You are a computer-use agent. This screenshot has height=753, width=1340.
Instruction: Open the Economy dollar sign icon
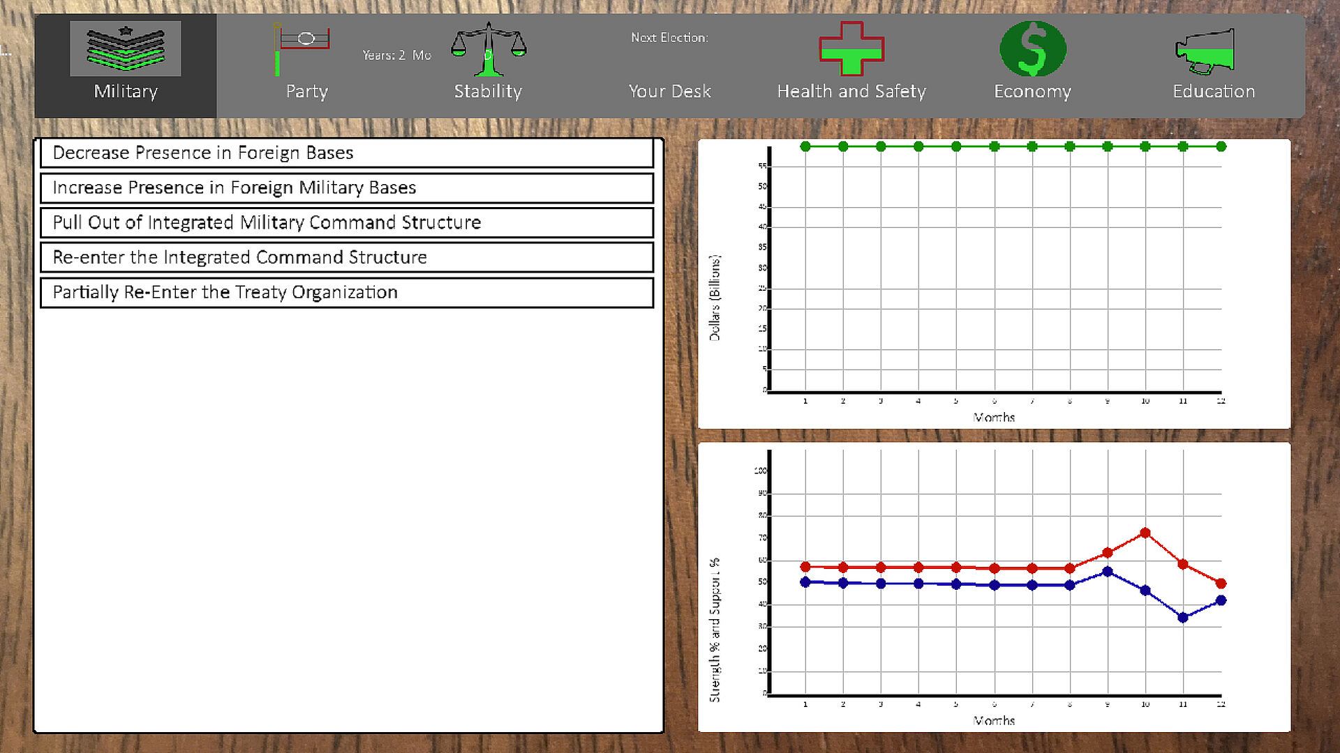[x=1033, y=49]
